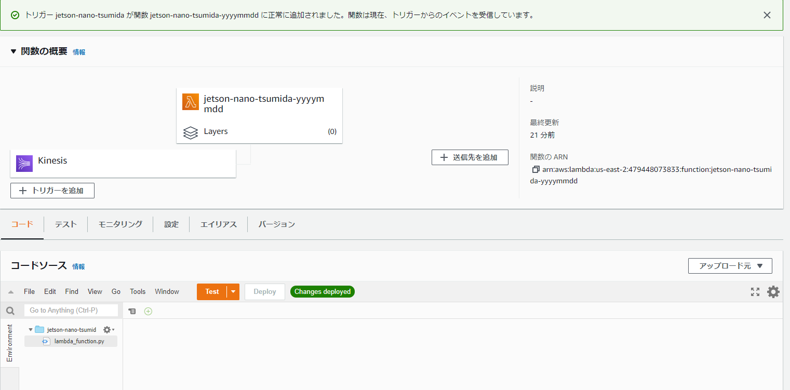Click the purple Kinesis trigger icon
Image resolution: width=790 pixels, height=390 pixels.
pyautogui.click(x=24, y=163)
